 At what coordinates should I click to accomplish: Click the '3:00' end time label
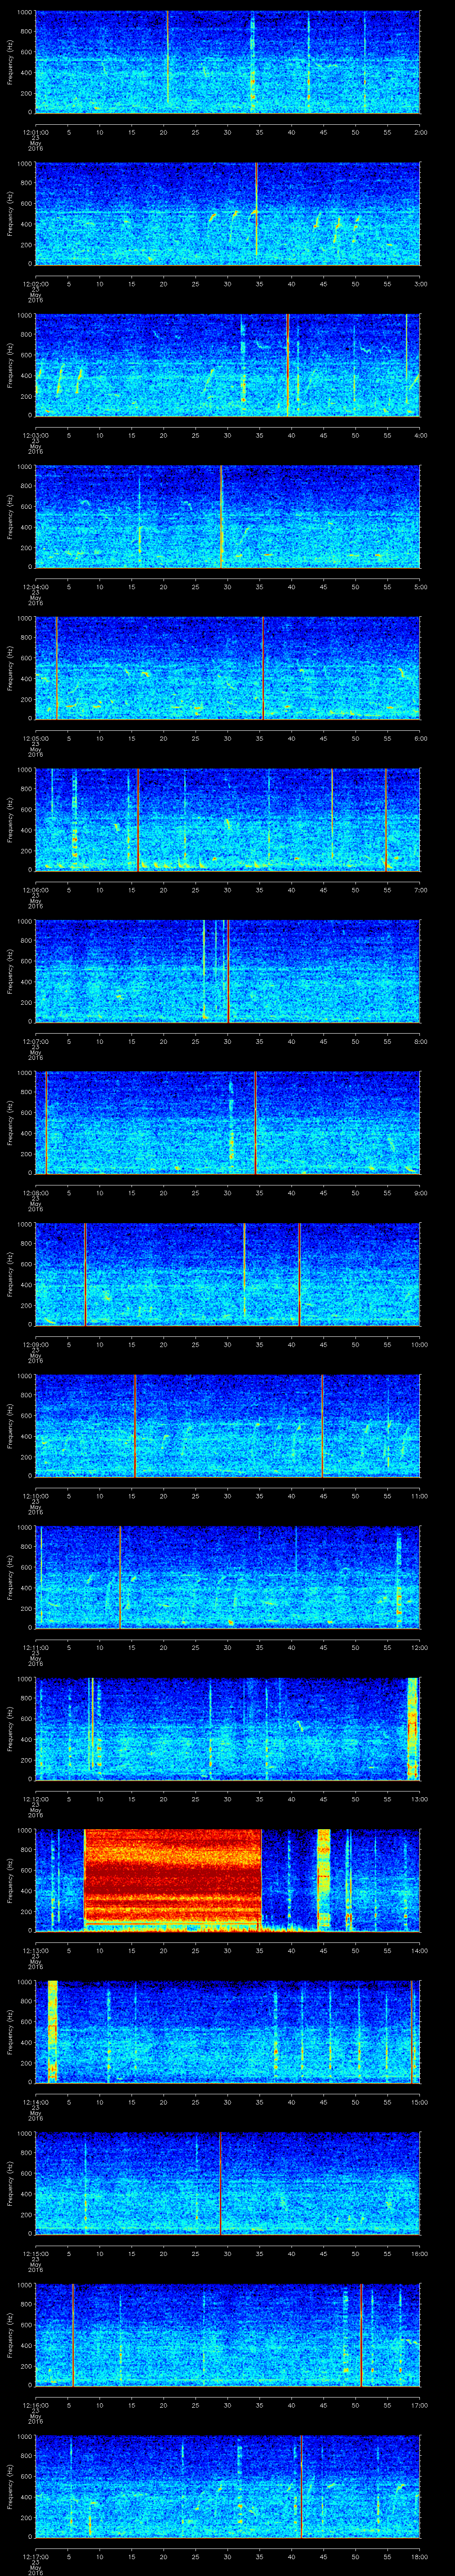(x=420, y=284)
